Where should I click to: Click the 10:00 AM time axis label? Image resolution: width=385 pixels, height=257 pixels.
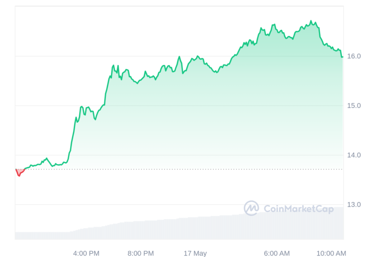click(331, 253)
